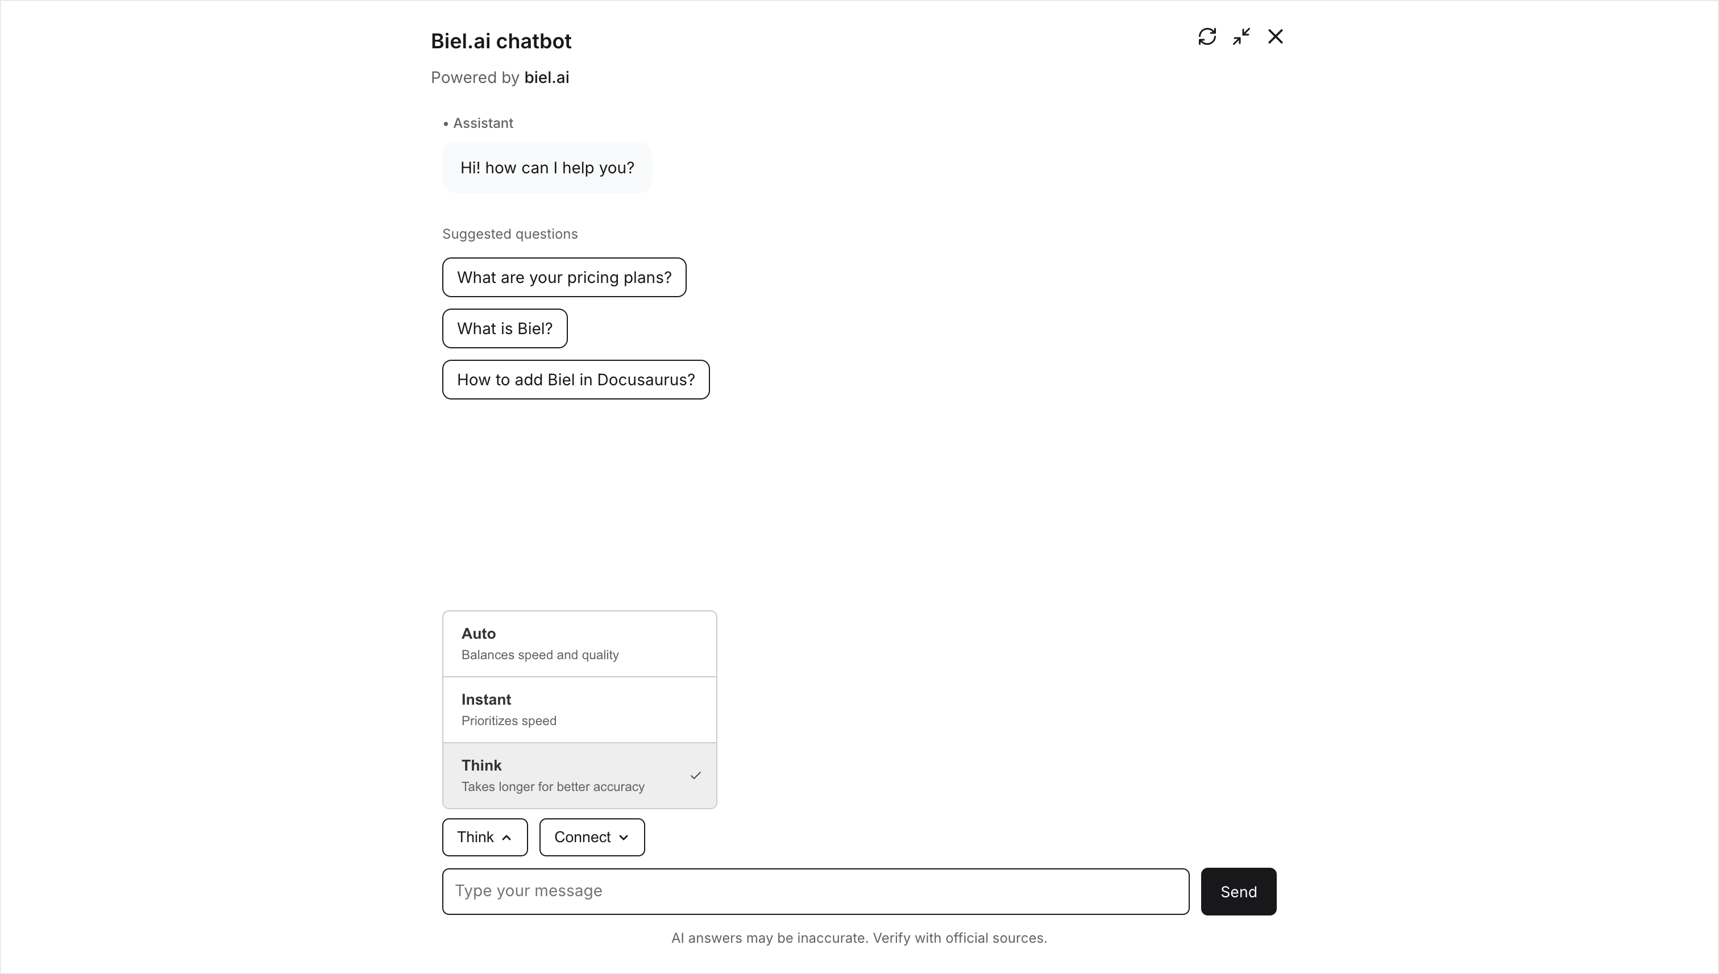
Task: Ask 'How to add Biel in Docusaurus?'
Action: [x=575, y=379]
